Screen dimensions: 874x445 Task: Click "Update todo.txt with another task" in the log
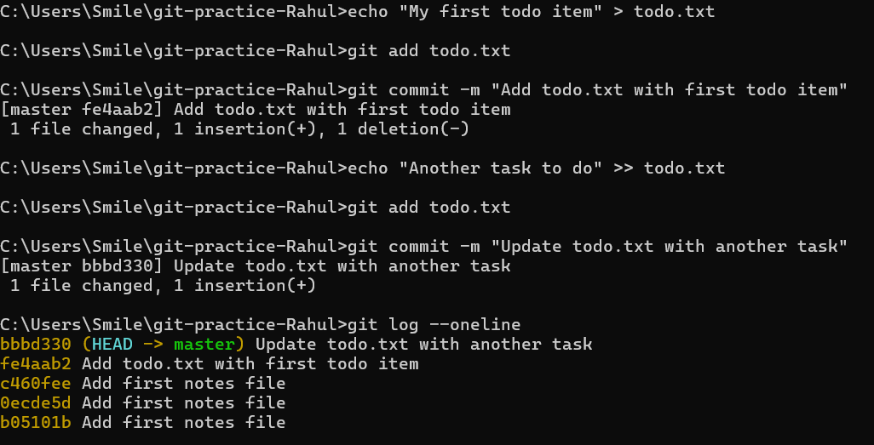coord(423,345)
